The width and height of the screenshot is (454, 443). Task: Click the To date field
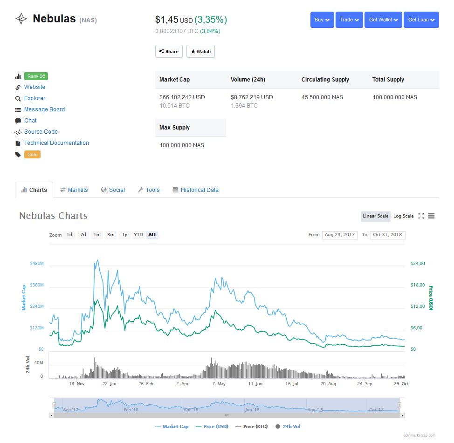pyautogui.click(x=387, y=235)
